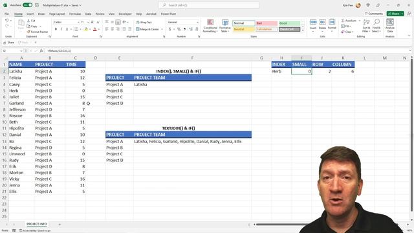The image size is (414, 233).
Task: Click the Format Painter icon
Action: coord(28,32)
